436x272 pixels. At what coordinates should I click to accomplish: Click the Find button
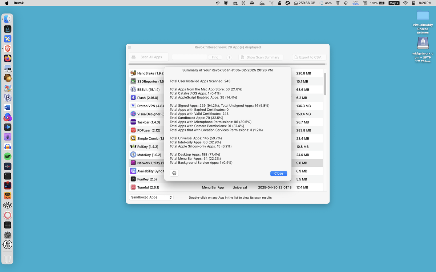tap(215, 57)
